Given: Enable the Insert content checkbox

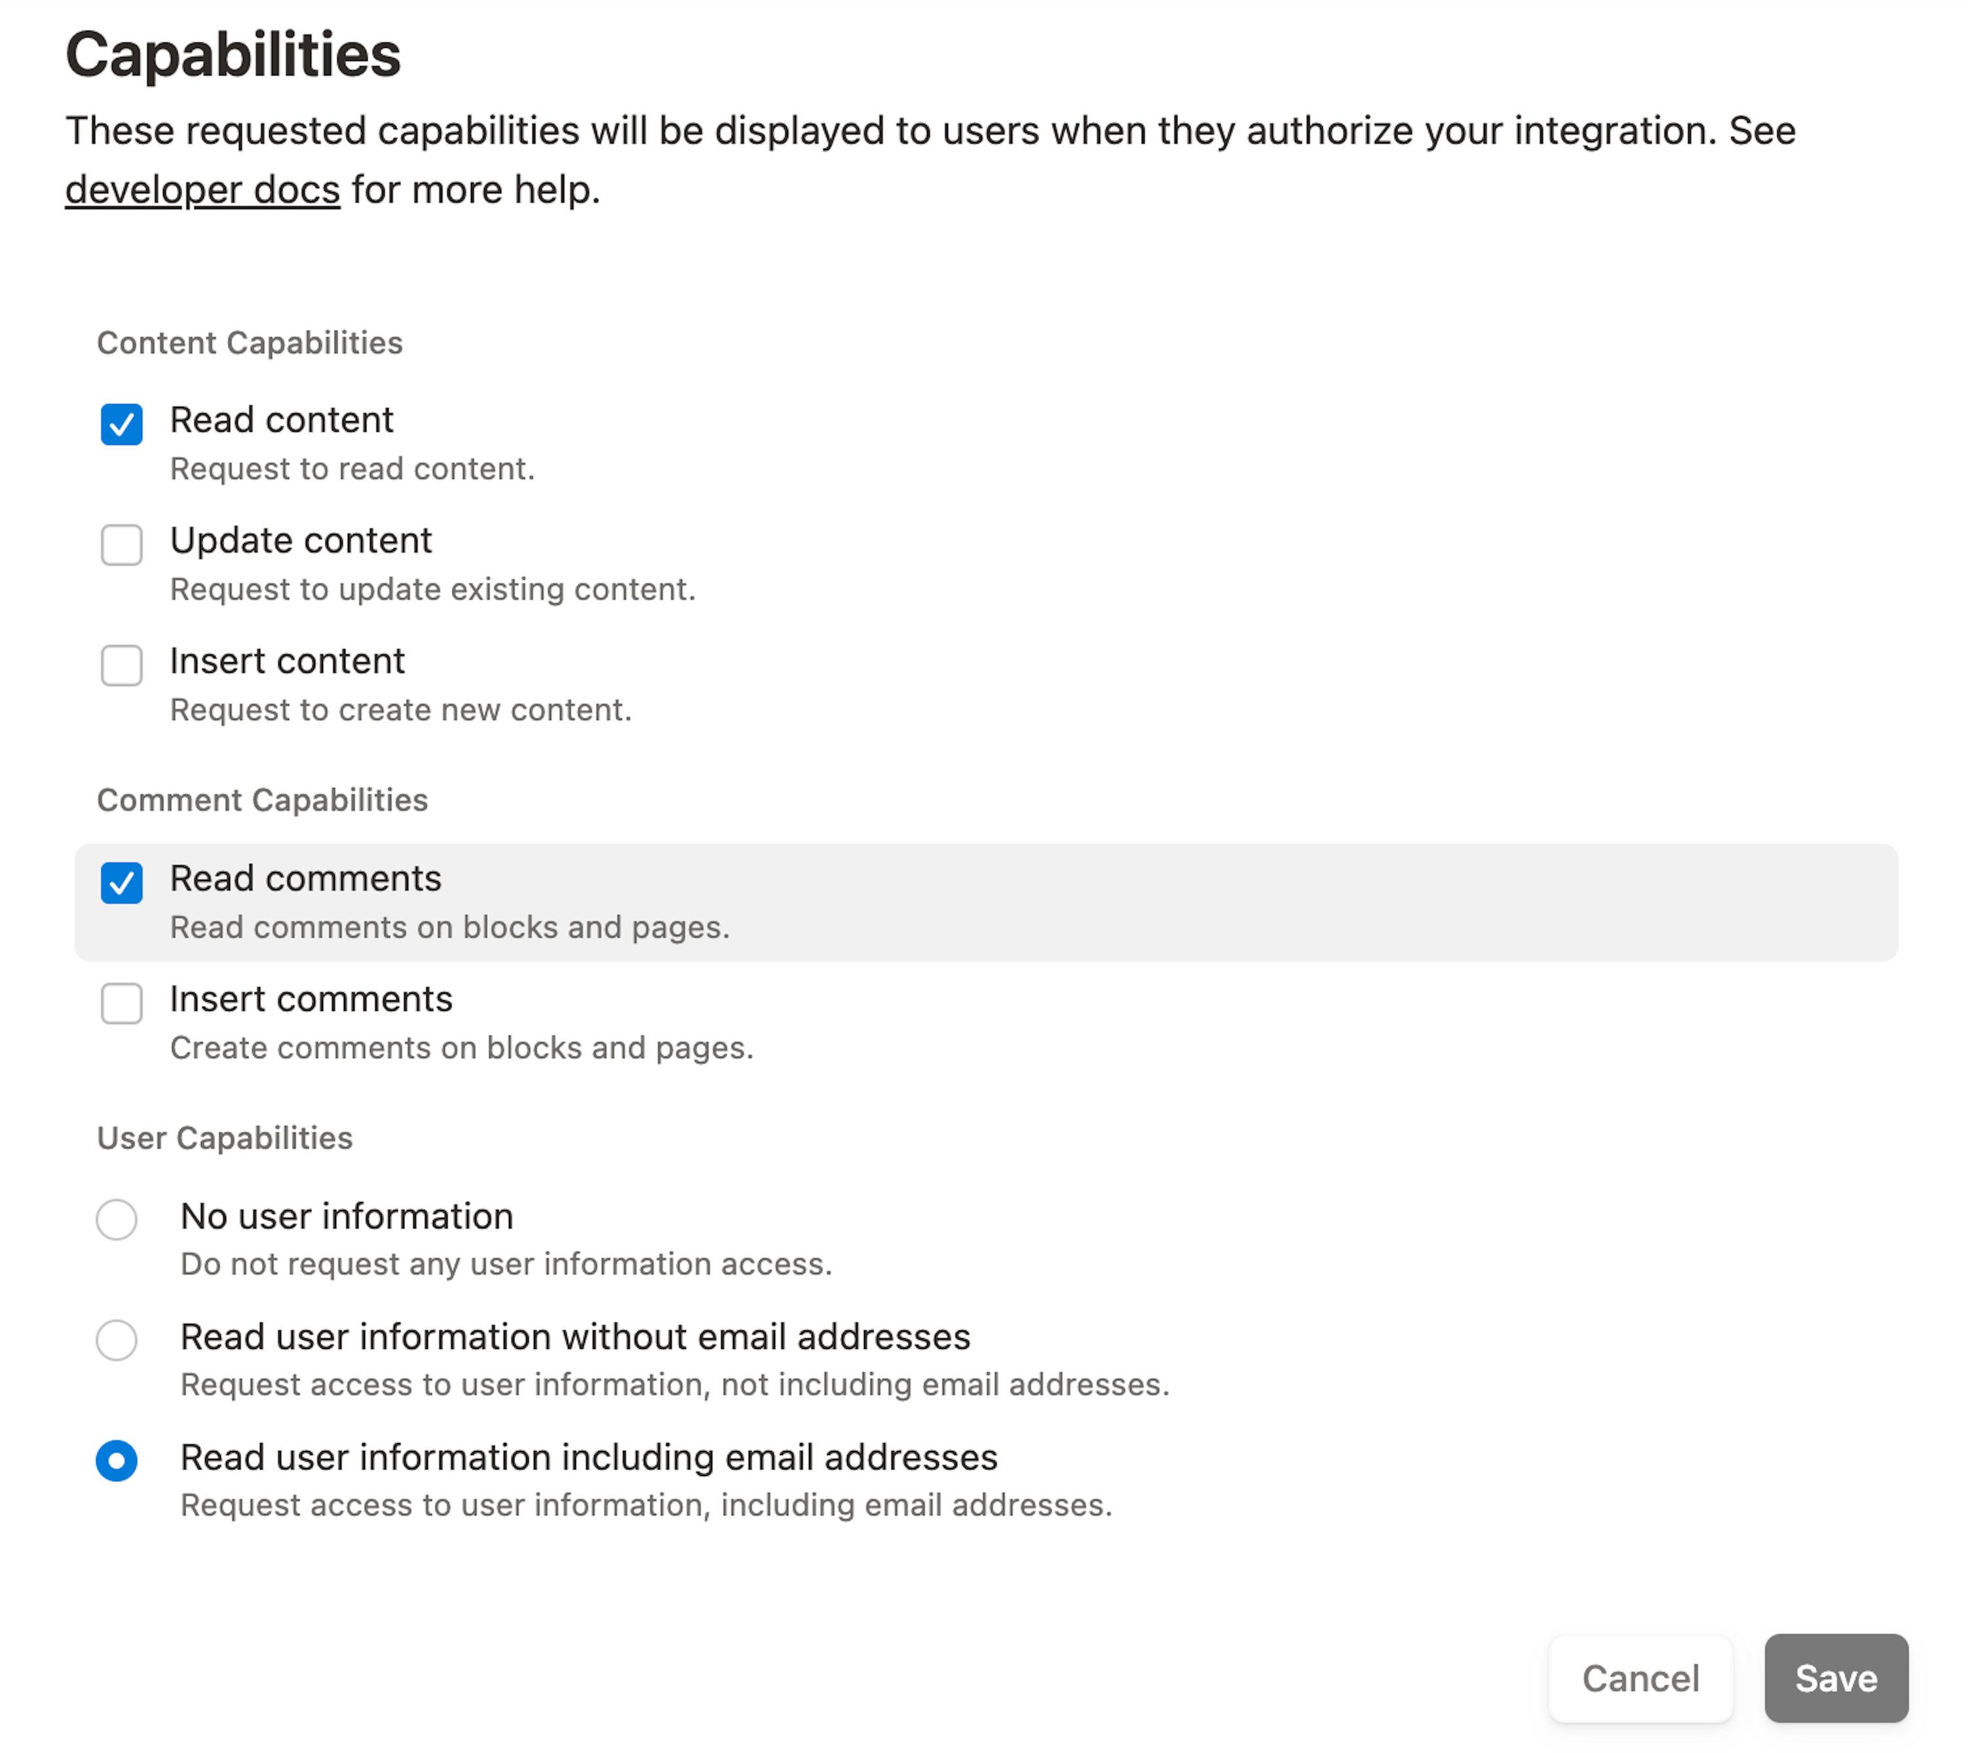Looking at the screenshot, I should click(121, 666).
